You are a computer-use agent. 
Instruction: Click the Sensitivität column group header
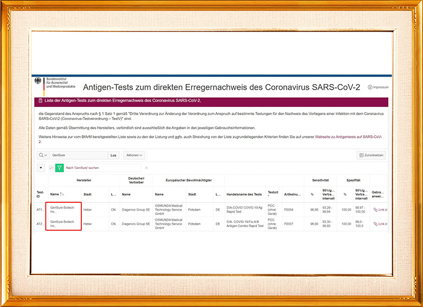(x=320, y=180)
